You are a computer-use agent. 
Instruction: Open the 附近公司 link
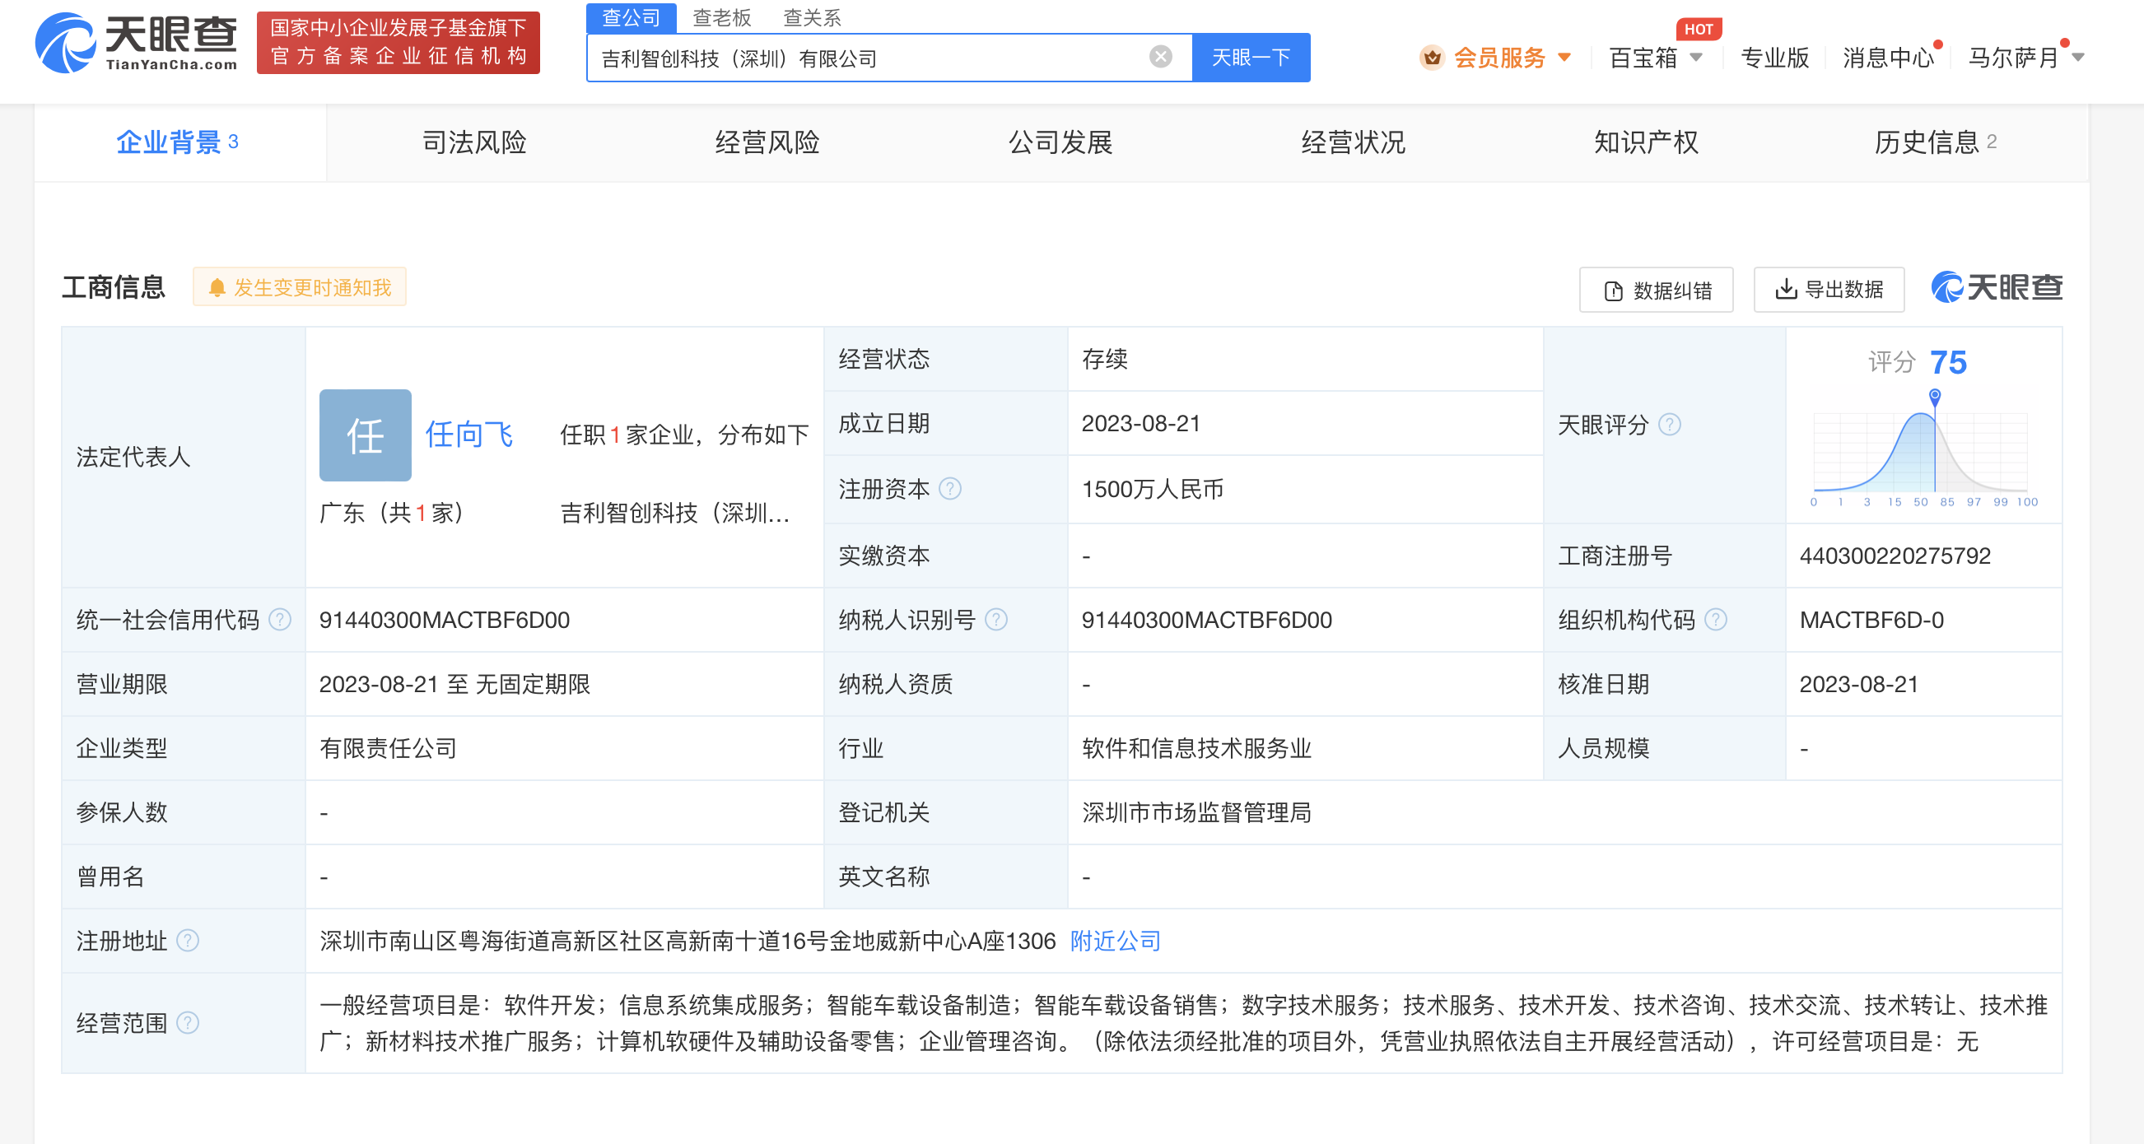pos(1115,941)
